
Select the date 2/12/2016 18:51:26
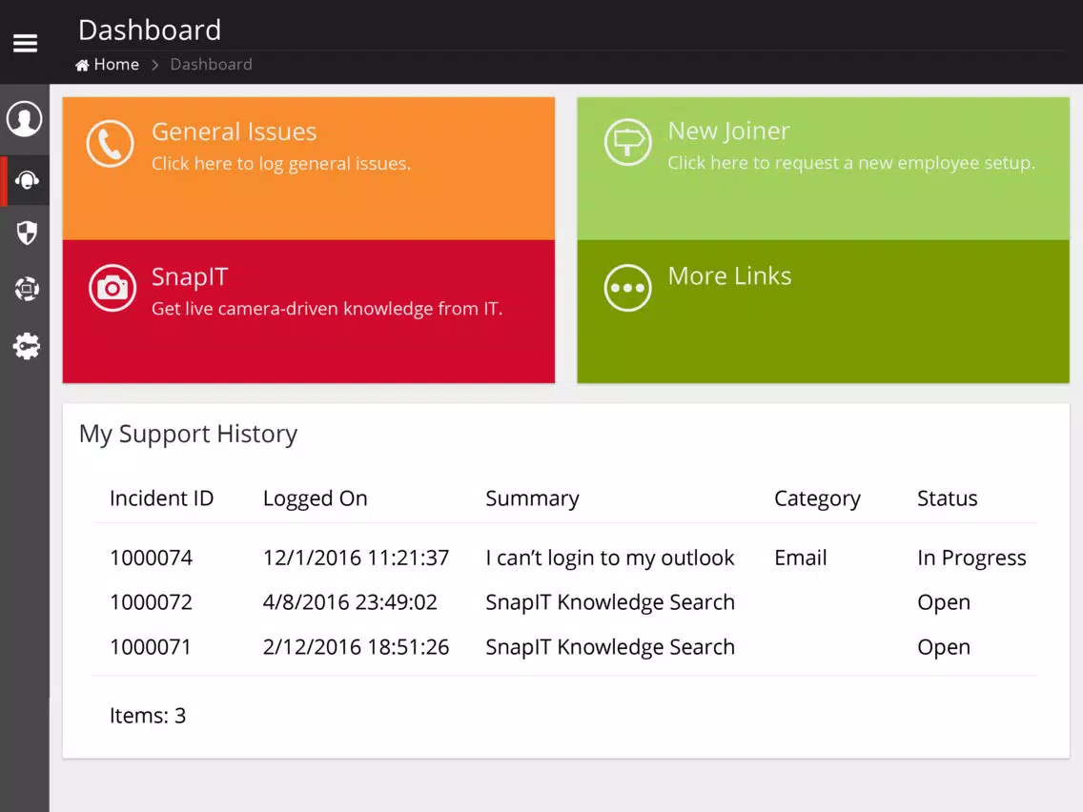tap(356, 647)
